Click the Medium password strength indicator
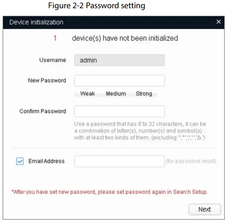227x222 pixels. click(116, 94)
